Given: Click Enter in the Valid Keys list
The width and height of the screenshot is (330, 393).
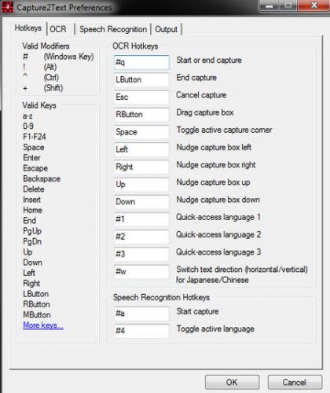Looking at the screenshot, I should tap(31, 158).
